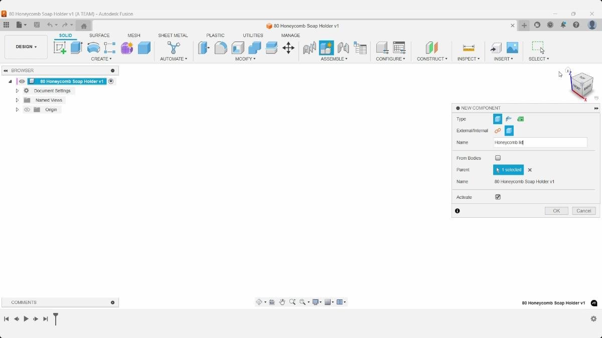Select the Insert Canvas image tool
602x338 pixels.
click(x=512, y=48)
